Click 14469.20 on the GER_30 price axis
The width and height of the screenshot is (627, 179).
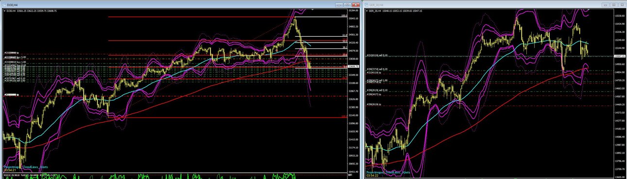point(619,104)
